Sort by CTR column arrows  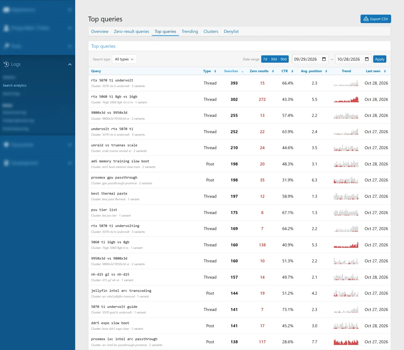[x=292, y=71]
